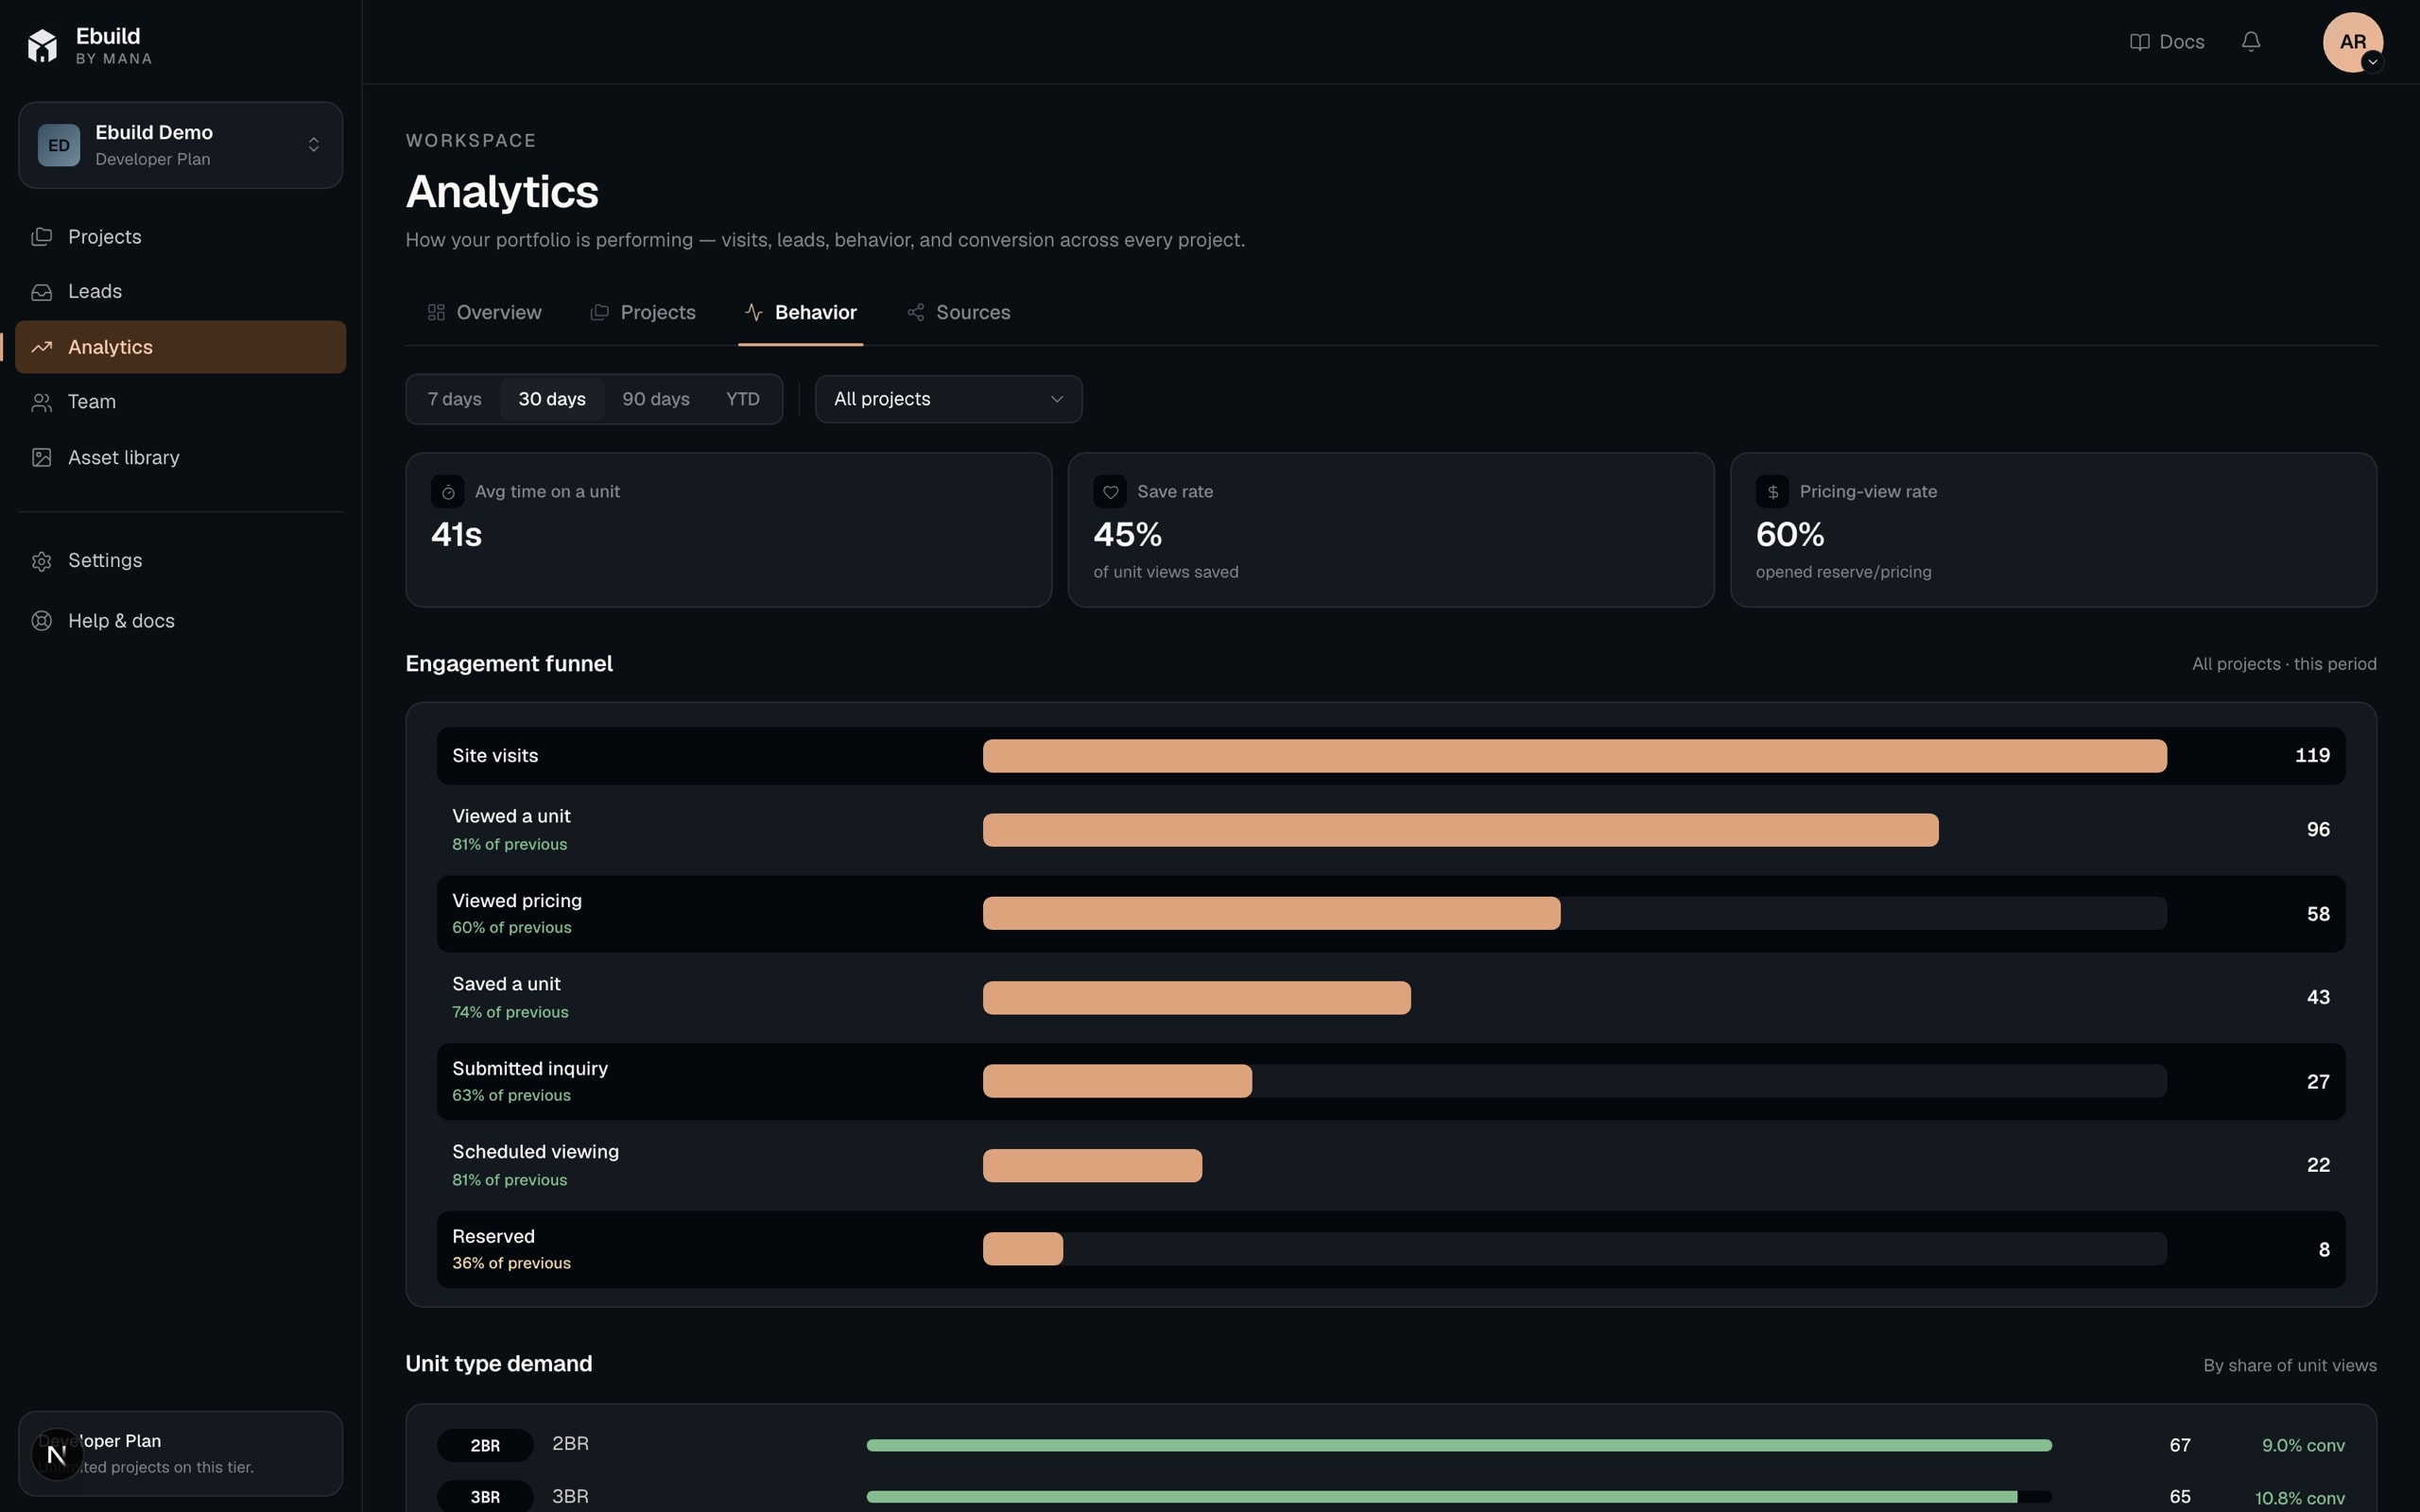This screenshot has height=1512, width=2420.
Task: Expand the Ebuild Demo workspace switcher
Action: (x=181, y=145)
